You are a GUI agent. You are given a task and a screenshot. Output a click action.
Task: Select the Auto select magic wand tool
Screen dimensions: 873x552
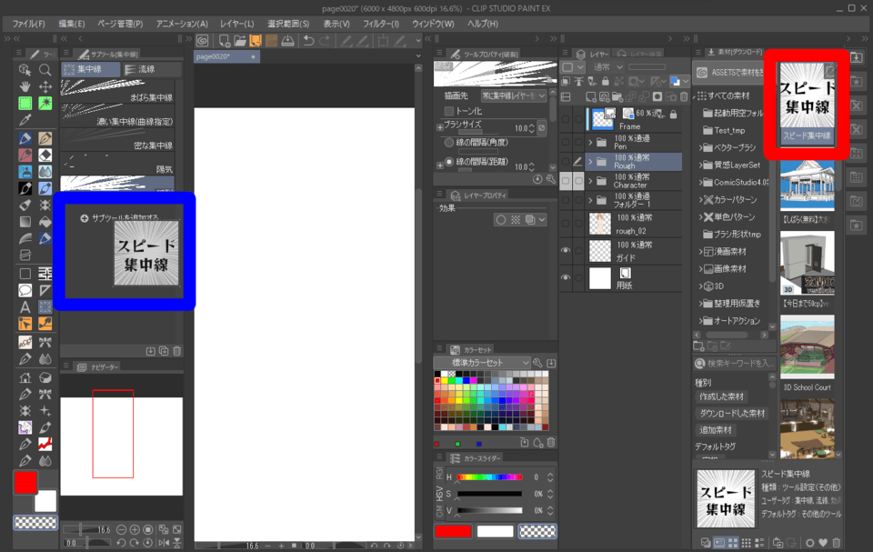coord(45,103)
